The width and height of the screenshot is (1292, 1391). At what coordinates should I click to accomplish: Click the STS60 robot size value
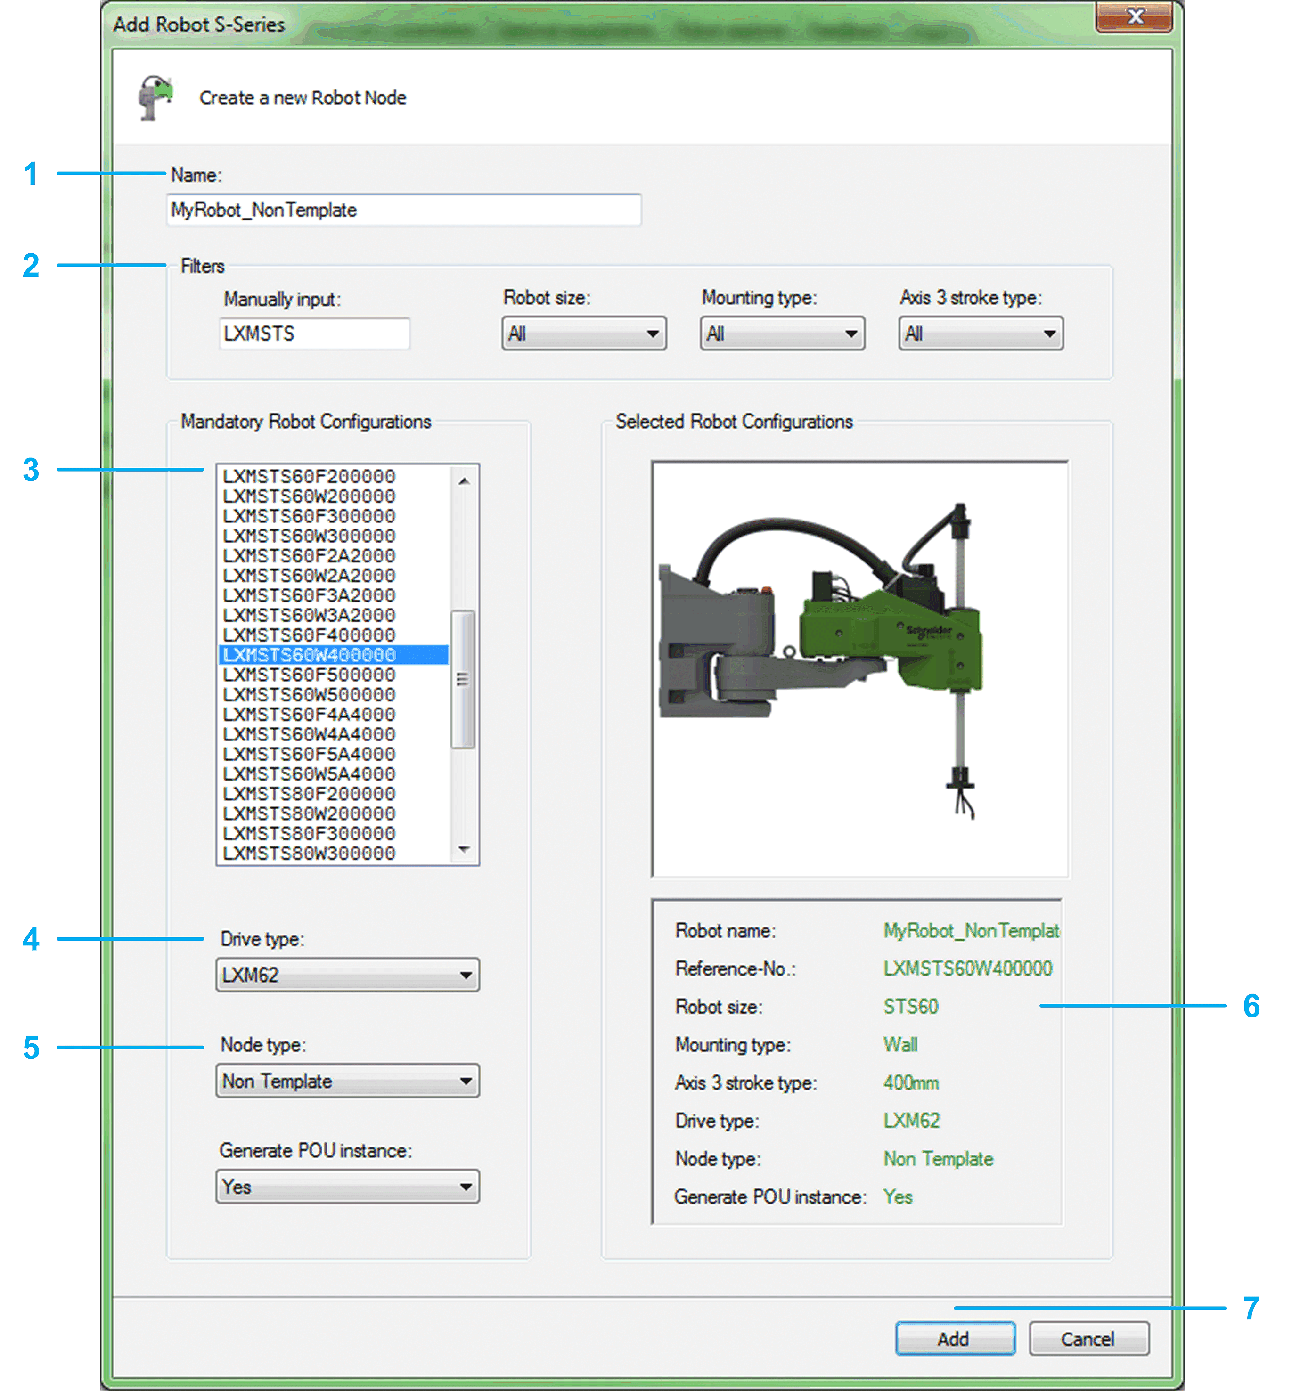click(910, 1006)
